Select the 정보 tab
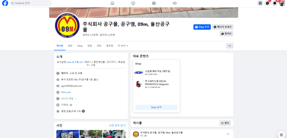287x138 pixels. [70, 46]
